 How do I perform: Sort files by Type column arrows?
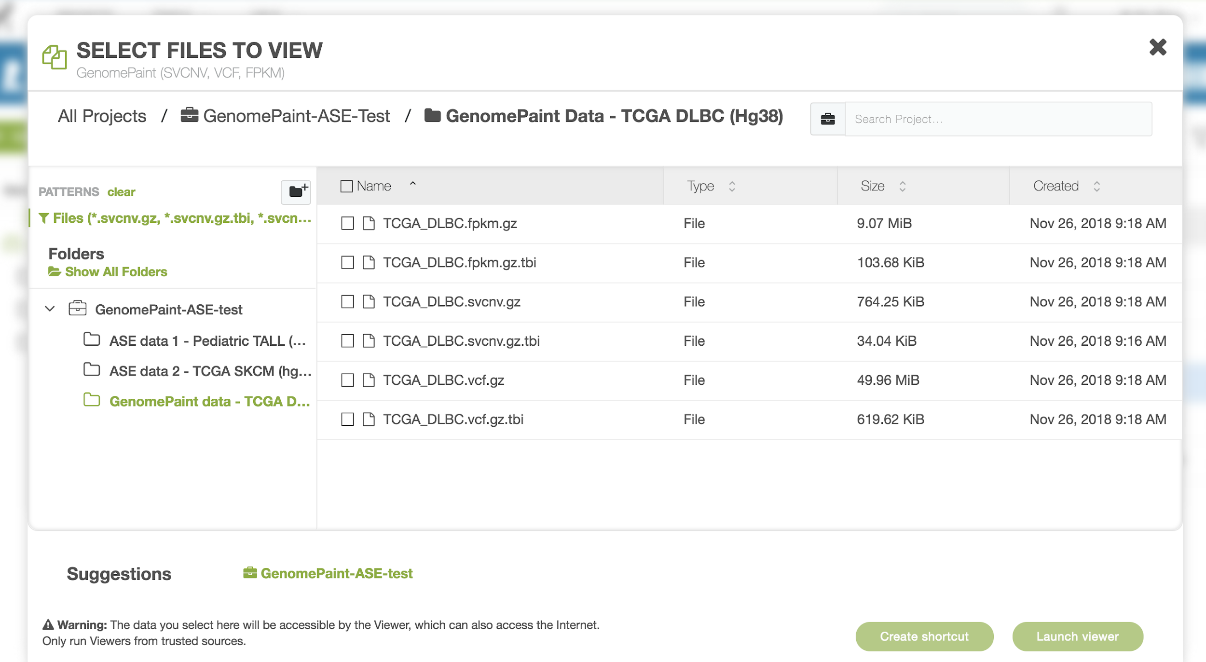click(x=732, y=186)
